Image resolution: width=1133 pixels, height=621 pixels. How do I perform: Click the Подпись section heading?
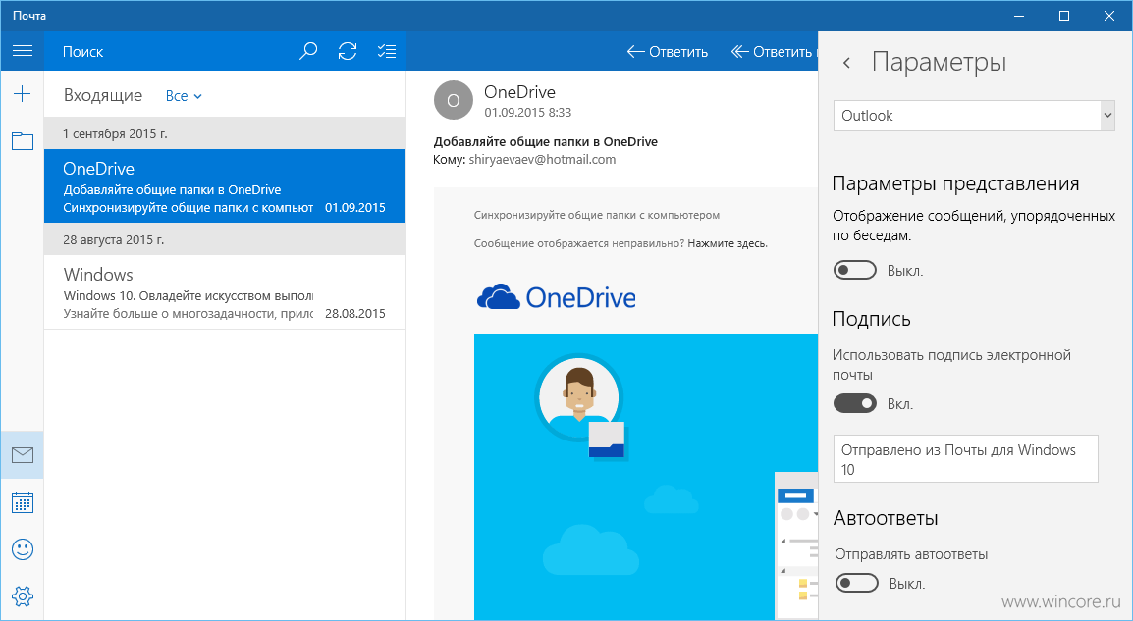[x=872, y=319]
